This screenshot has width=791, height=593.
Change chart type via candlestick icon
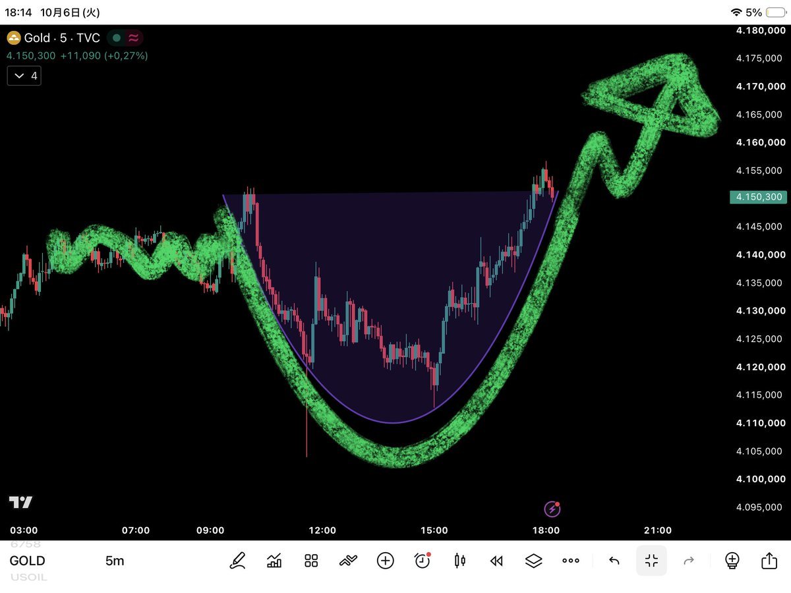(x=459, y=561)
